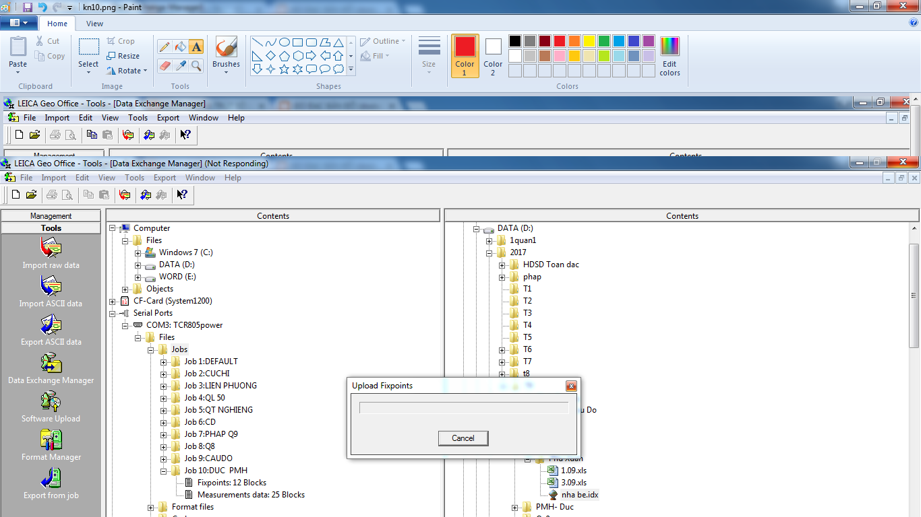This screenshot has width=921, height=517.
Task: Close the Upload Fixpoints dialog with its X
Action: point(571,386)
